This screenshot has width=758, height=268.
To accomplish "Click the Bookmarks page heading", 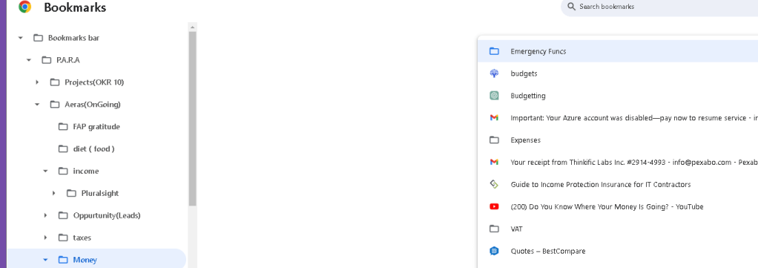I will [x=75, y=7].
